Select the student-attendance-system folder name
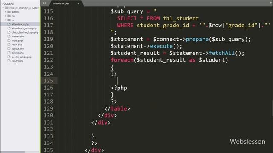The height and width of the screenshot is (153, 273). tap(24, 8)
